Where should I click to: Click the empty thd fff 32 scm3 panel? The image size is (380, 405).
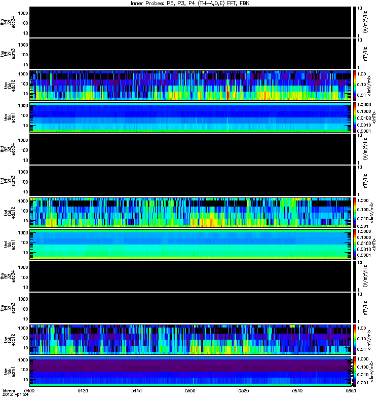(191, 181)
